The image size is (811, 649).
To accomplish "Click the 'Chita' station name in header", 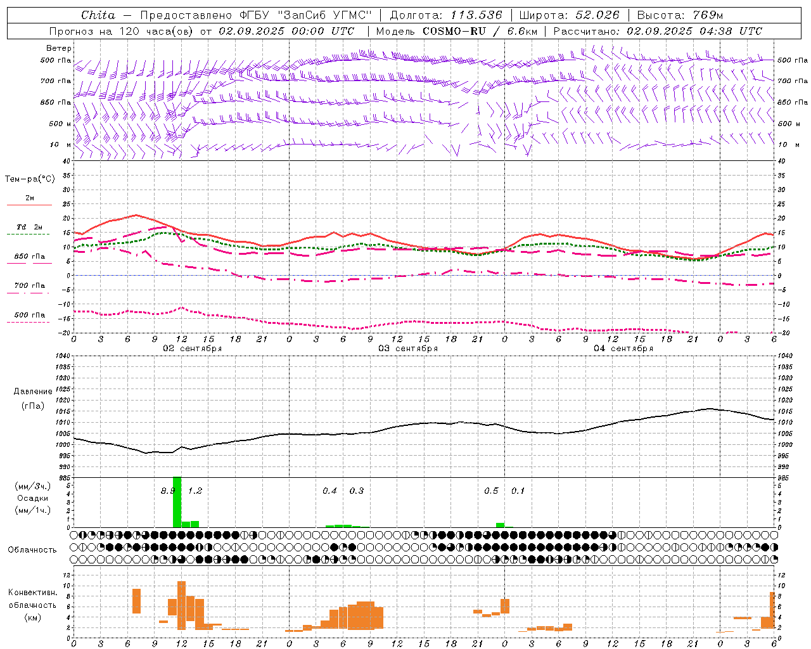I will tap(98, 15).
